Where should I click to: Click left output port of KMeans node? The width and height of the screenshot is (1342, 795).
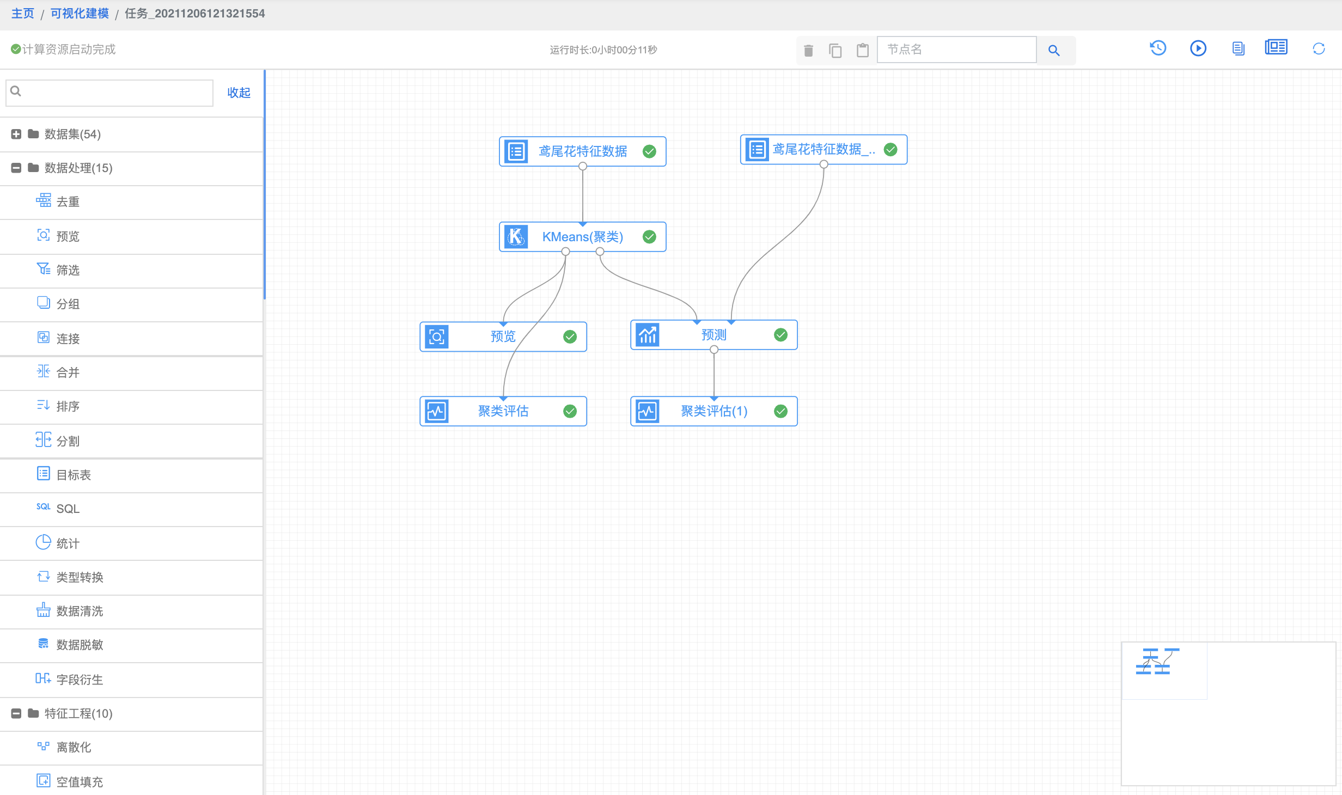566,252
